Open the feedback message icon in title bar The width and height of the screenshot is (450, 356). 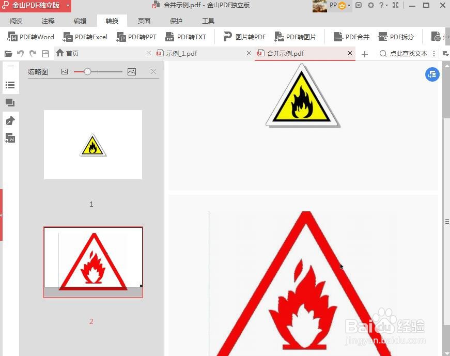pos(359,5)
